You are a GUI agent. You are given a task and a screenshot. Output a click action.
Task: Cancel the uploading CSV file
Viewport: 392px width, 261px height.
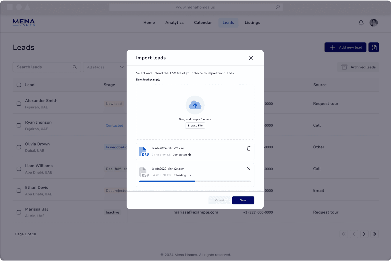point(249,169)
